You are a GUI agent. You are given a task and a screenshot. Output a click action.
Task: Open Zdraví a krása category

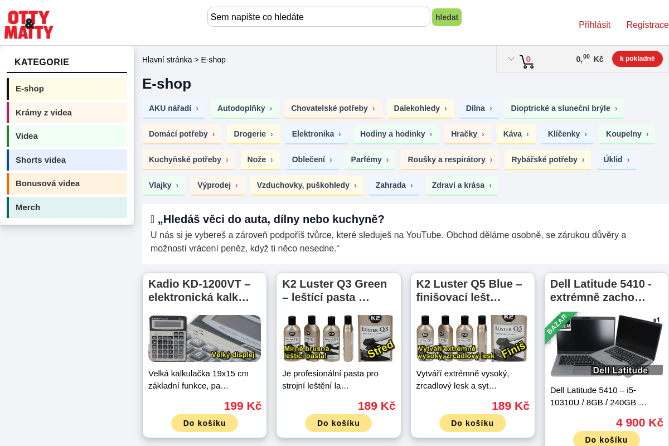tap(462, 185)
